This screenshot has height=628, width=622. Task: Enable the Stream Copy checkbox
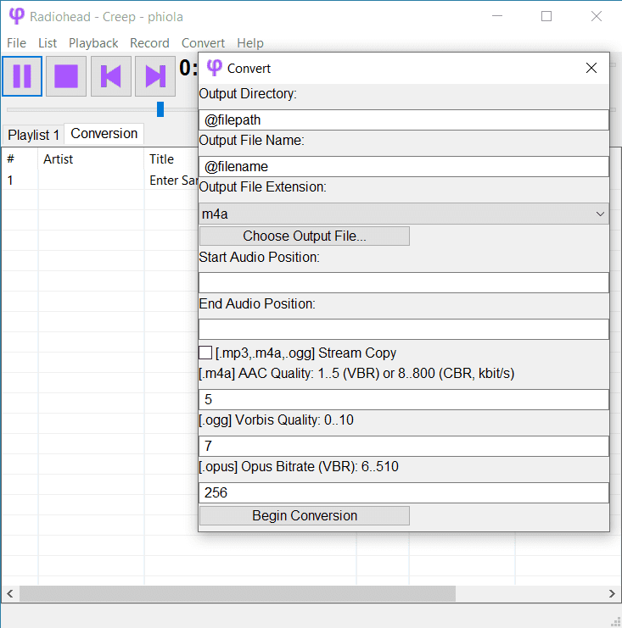205,353
